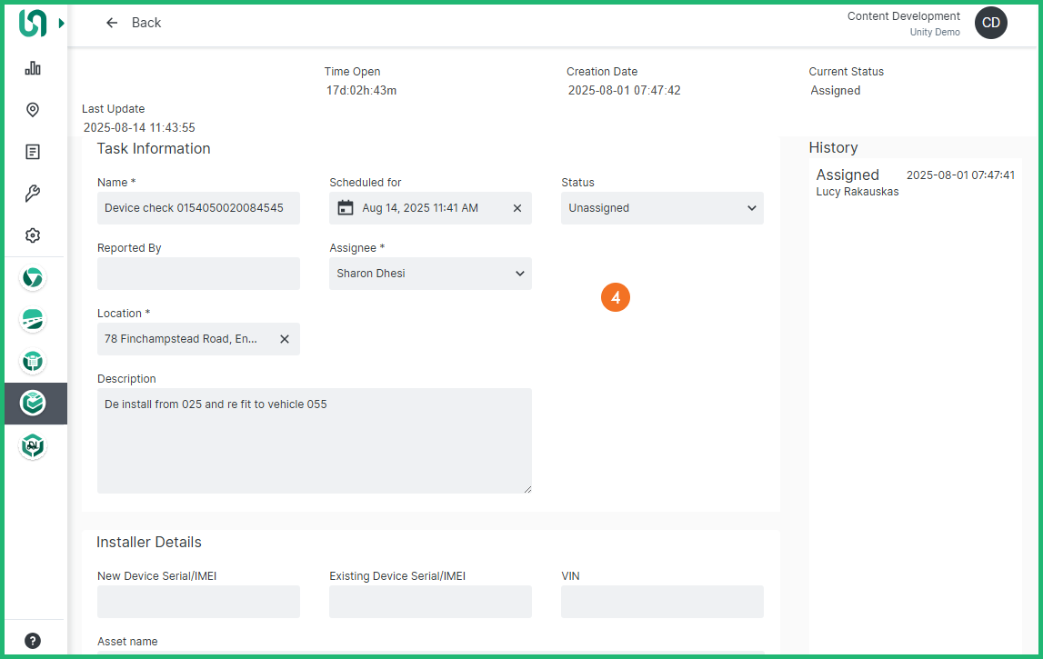Expand the sidebar using the arrow beside logo

(62, 24)
